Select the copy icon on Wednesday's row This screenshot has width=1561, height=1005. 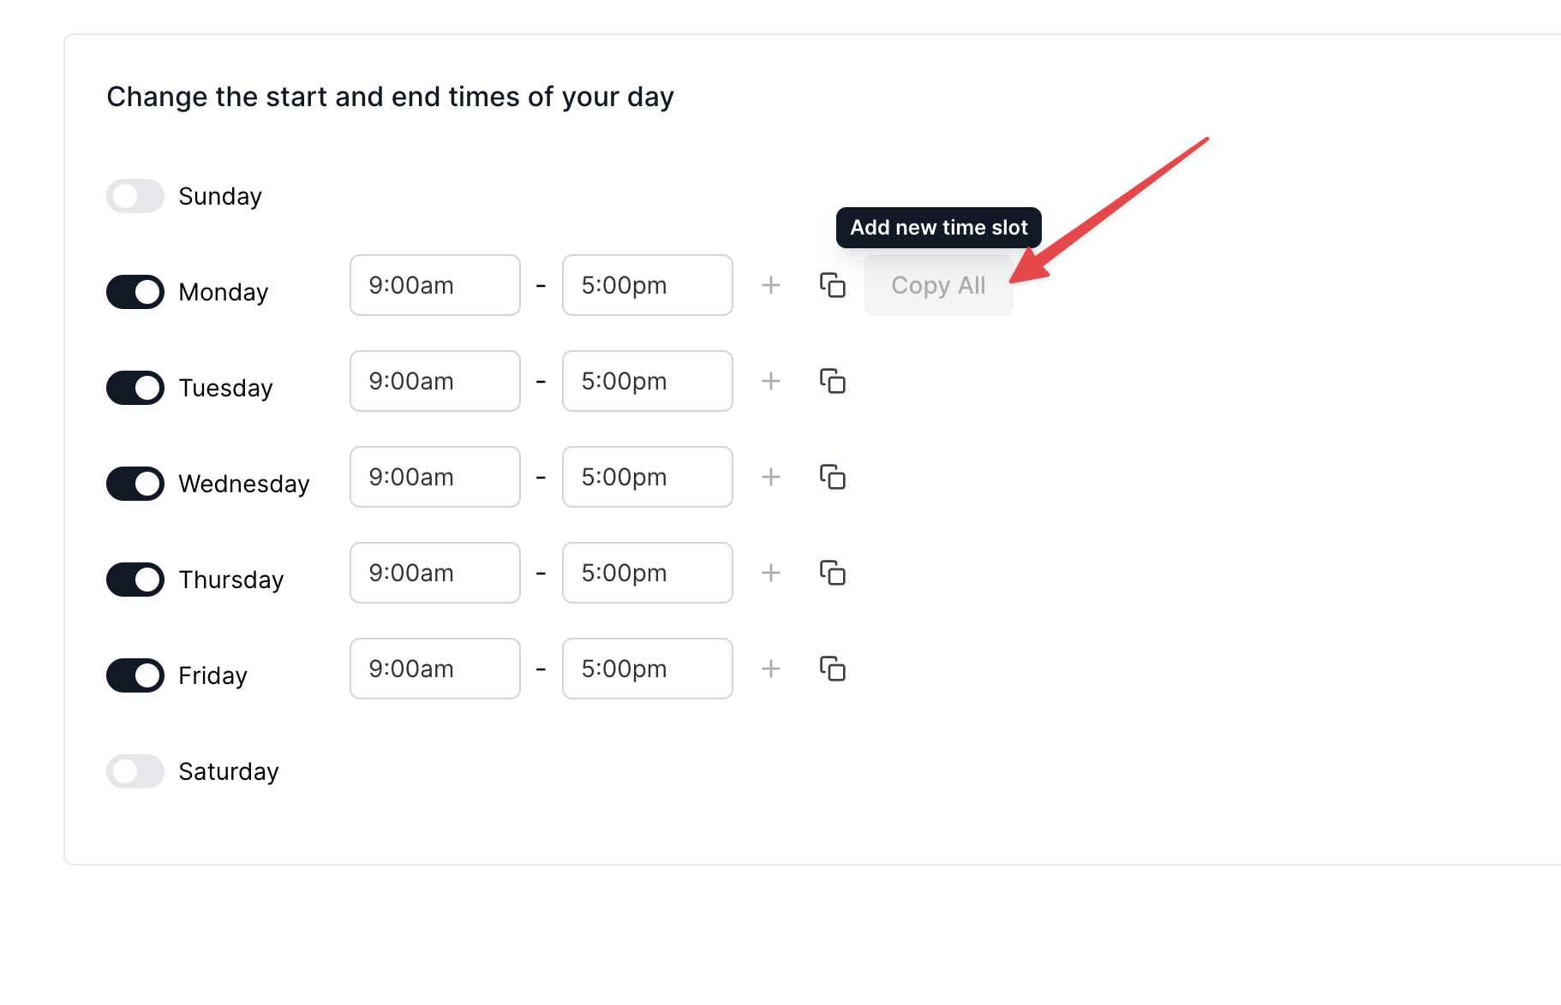coord(832,478)
